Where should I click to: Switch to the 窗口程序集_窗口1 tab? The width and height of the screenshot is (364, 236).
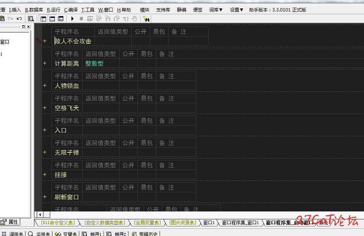click(x=240, y=223)
